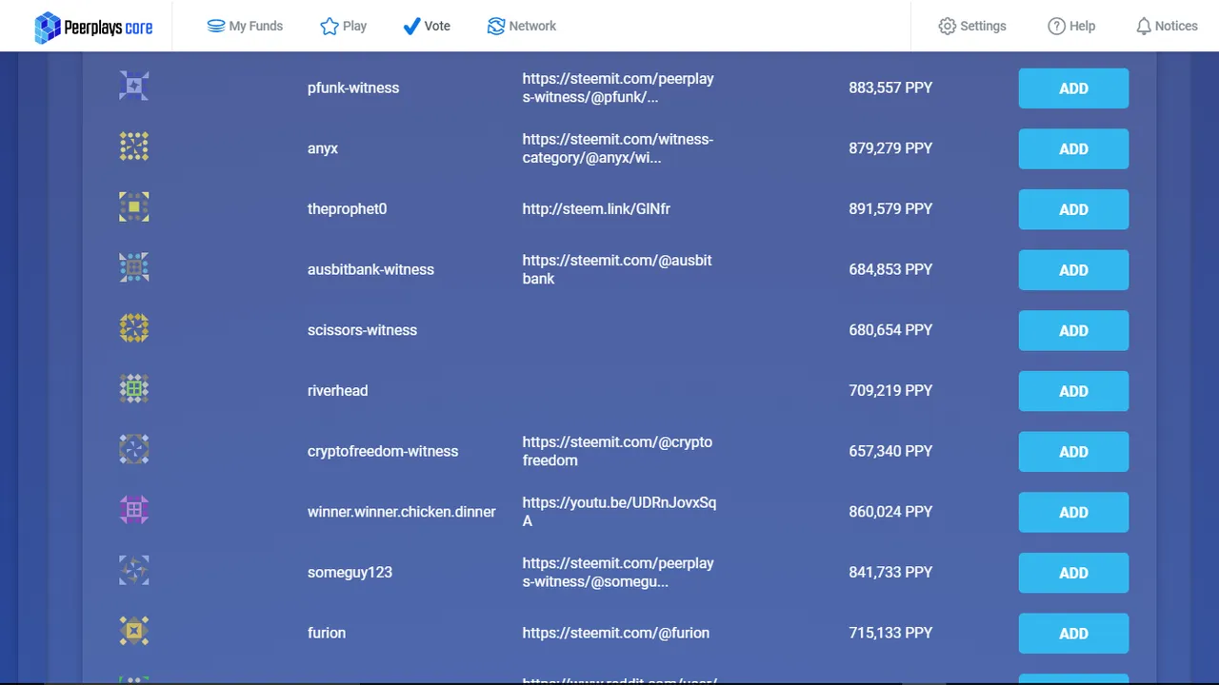Click the 883,557 PPY vote value

coord(890,88)
